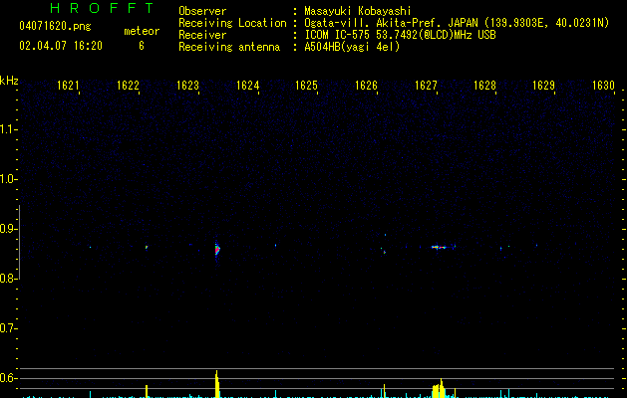Select the Ogata-vill. Akita-Pref. JAPAN location text
Viewport: 627px width, 398px height.
457,23
